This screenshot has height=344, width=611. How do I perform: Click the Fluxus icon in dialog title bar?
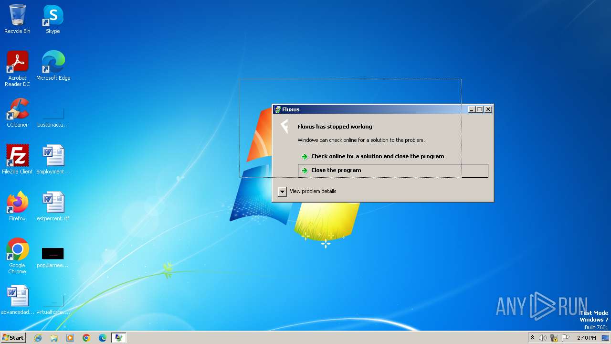277,109
